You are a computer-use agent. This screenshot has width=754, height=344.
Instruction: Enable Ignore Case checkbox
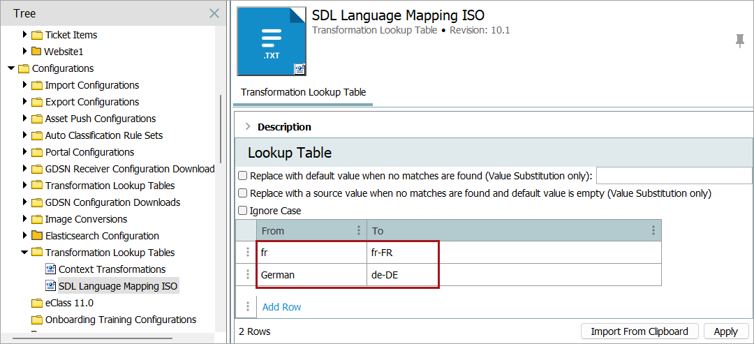pyautogui.click(x=243, y=211)
